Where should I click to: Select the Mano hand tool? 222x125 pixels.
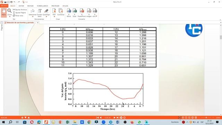[4, 12]
